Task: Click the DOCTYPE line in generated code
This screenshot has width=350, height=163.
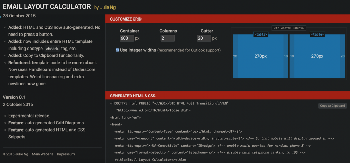Action: (x=170, y=103)
